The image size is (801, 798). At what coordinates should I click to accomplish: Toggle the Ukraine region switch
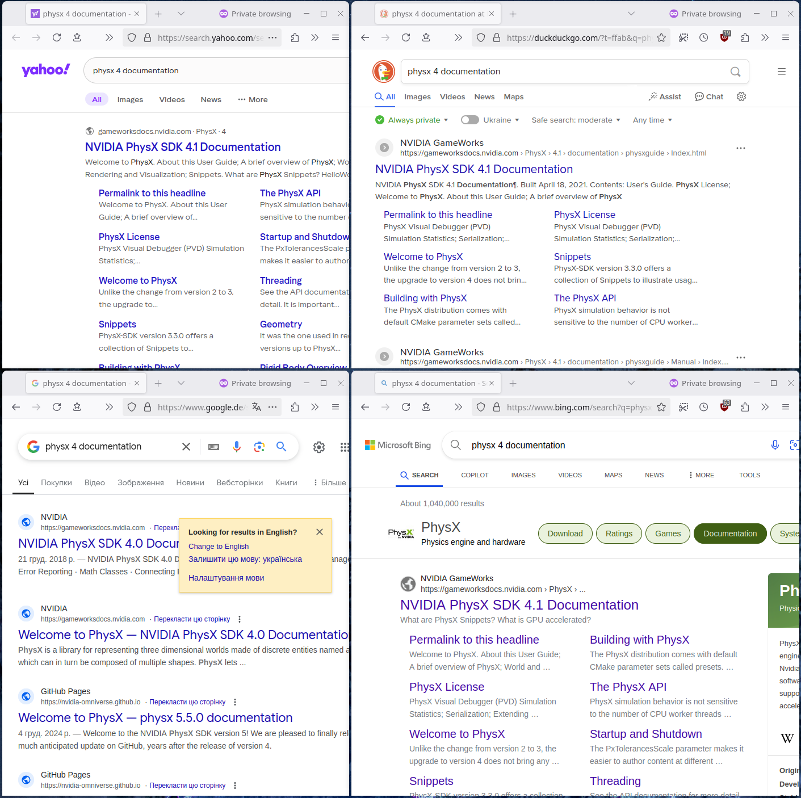(470, 120)
